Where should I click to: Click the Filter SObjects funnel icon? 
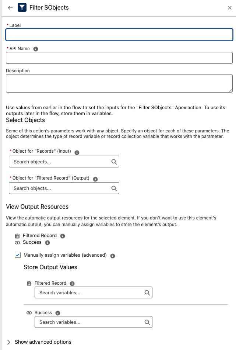pos(22,8)
